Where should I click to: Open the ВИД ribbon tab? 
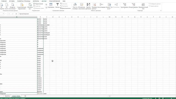64,1
